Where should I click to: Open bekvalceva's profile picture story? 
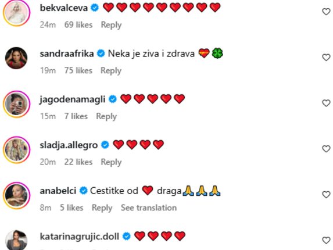tap(16, 12)
